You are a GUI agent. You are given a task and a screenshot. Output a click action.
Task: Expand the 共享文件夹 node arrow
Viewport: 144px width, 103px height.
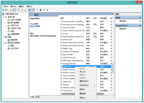(6, 26)
